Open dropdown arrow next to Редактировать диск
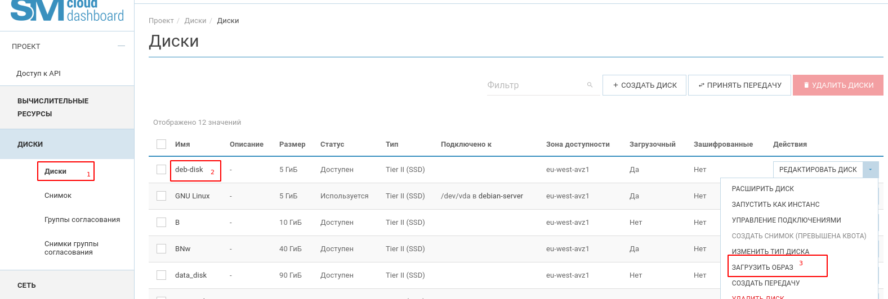 pos(871,170)
